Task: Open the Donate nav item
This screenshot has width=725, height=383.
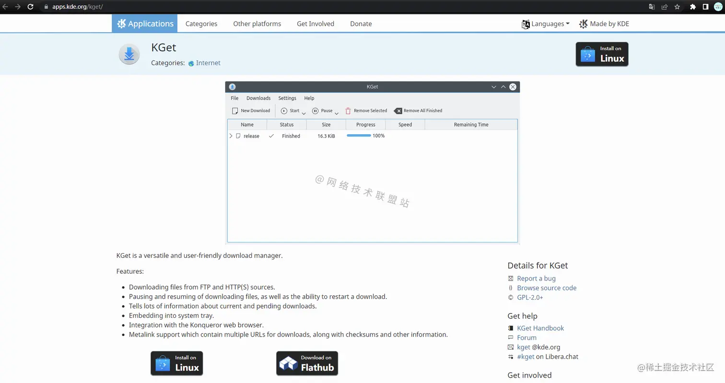Action: tap(361, 23)
